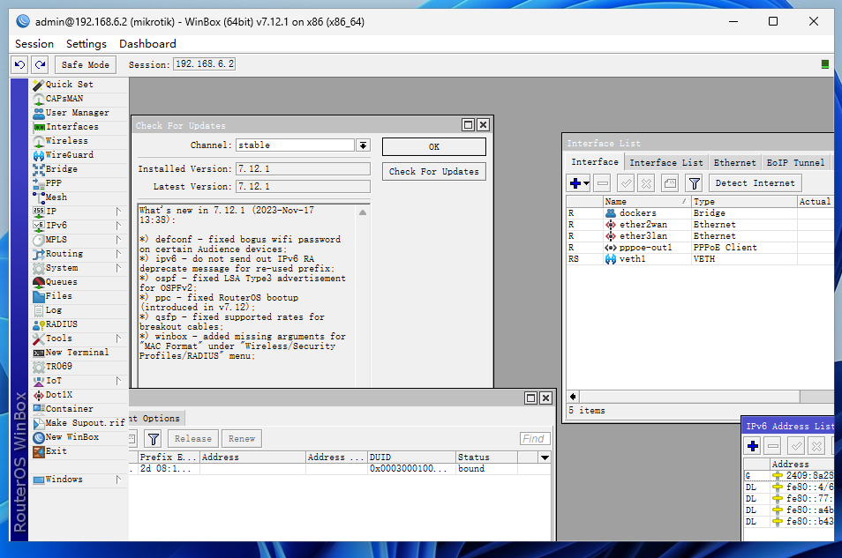Remove item with minus in Interface List

[603, 183]
